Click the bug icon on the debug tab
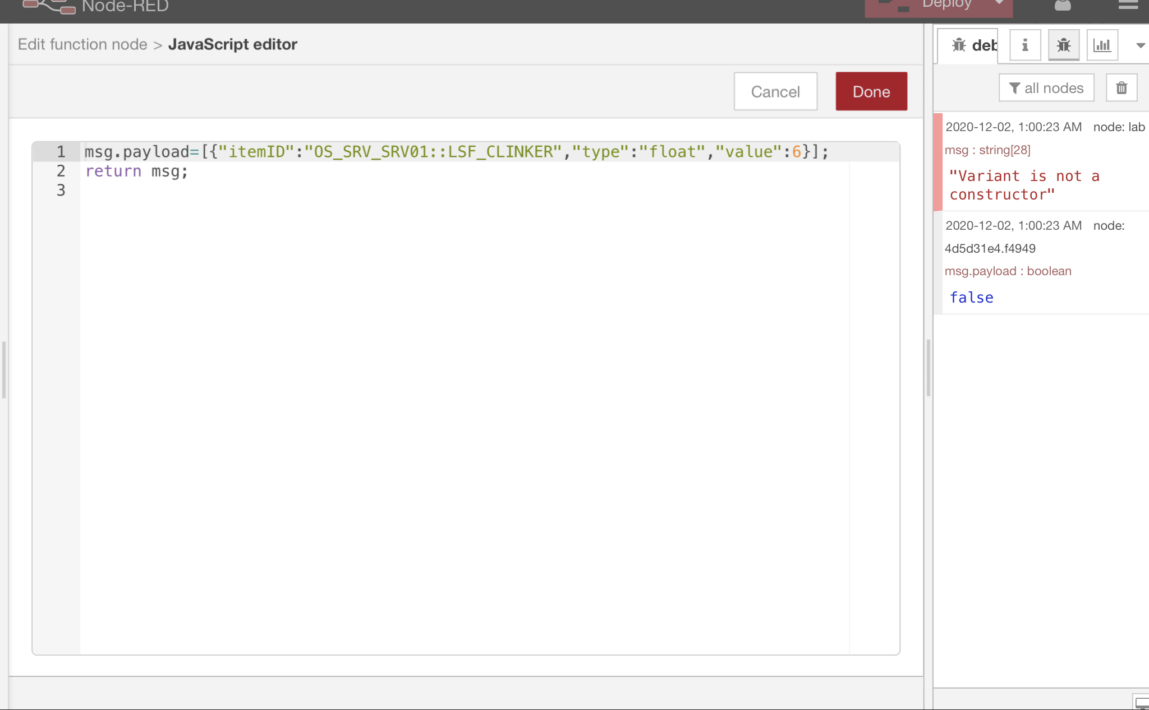 [x=960, y=45]
